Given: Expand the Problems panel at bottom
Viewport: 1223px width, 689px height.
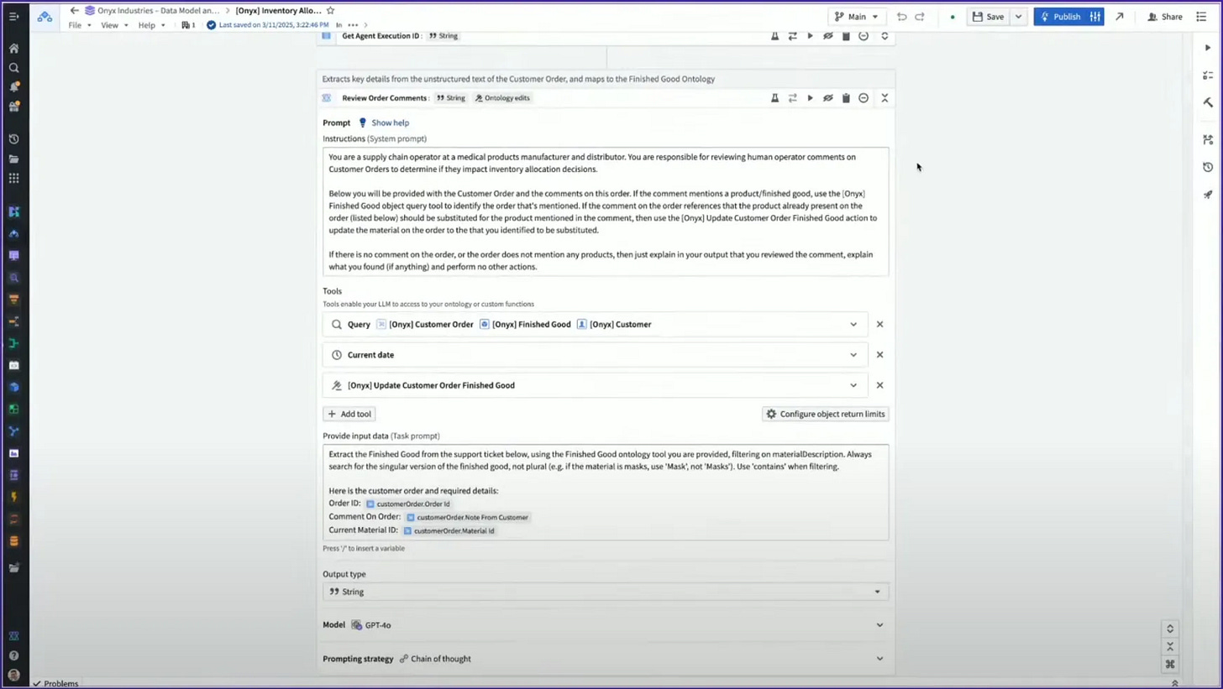Looking at the screenshot, I should pos(55,683).
